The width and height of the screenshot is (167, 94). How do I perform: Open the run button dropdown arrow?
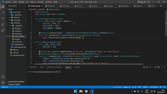coord(158,6)
